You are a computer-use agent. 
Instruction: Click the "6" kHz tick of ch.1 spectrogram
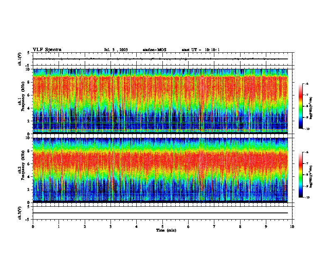click(29, 95)
